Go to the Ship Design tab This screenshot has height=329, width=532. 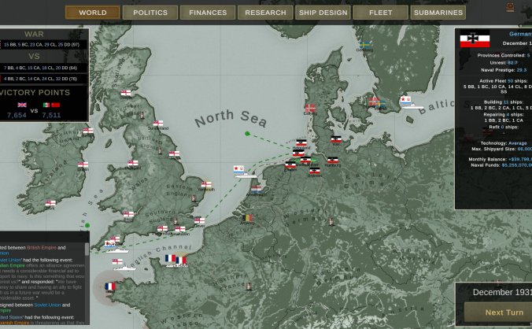[x=321, y=13]
